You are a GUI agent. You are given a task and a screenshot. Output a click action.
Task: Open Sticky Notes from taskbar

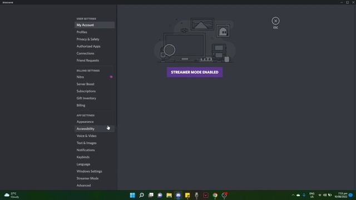point(187,195)
